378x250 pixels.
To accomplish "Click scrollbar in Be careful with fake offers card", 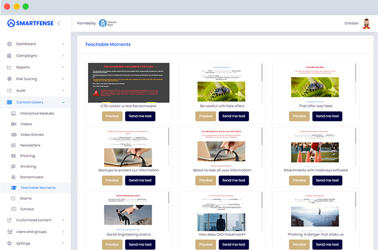I will (x=262, y=73).
